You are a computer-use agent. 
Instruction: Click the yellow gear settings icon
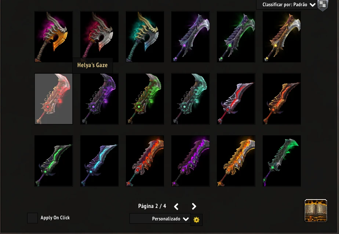point(196,220)
